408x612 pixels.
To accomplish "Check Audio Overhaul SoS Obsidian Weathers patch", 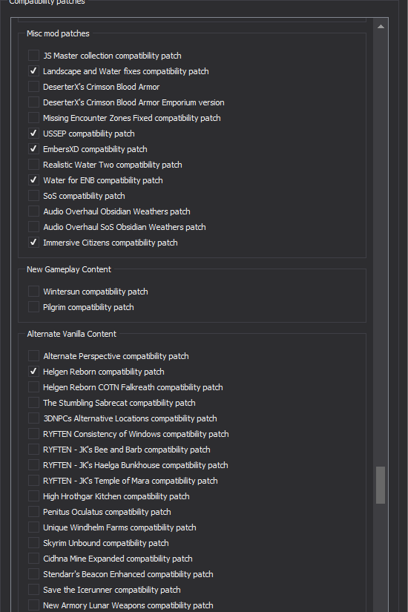I will [x=33, y=227].
